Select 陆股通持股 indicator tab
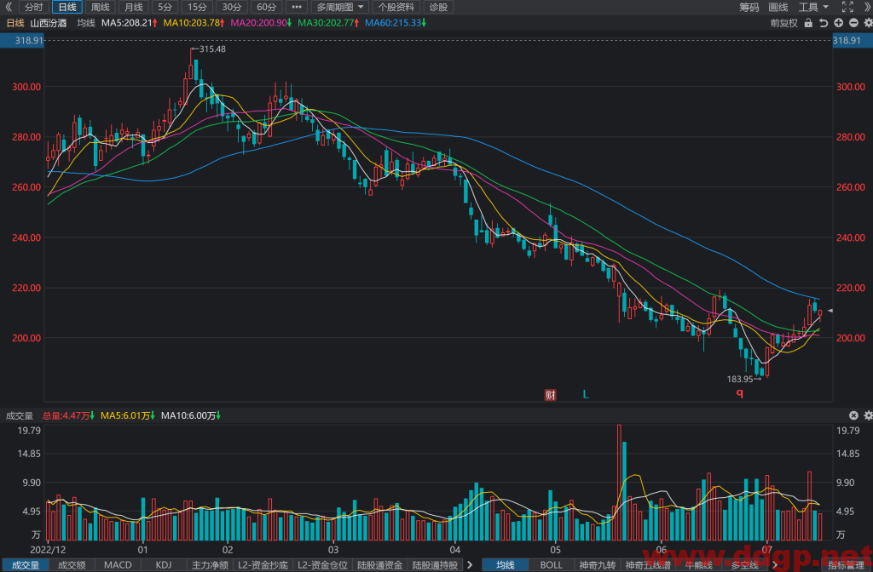Screen dimensions: 873x572 435,565
